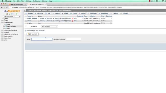Image resolution: width=166 pixels, height=93 pixels.
Task: Expand the cdcol database node
Action: click(x=2, y=21)
